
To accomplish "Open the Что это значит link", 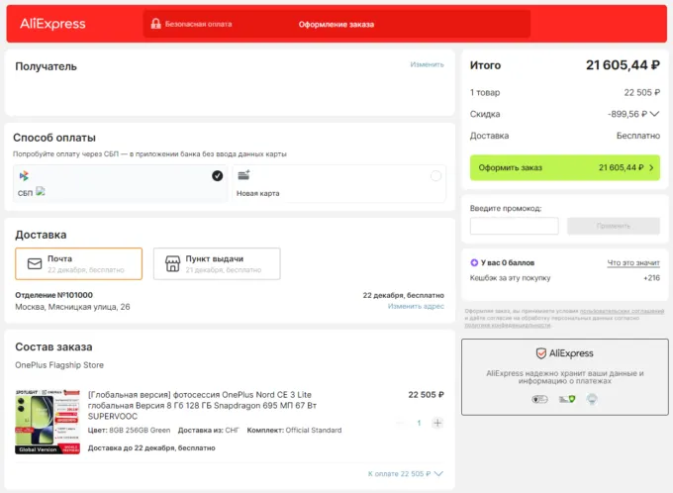I will click(632, 263).
